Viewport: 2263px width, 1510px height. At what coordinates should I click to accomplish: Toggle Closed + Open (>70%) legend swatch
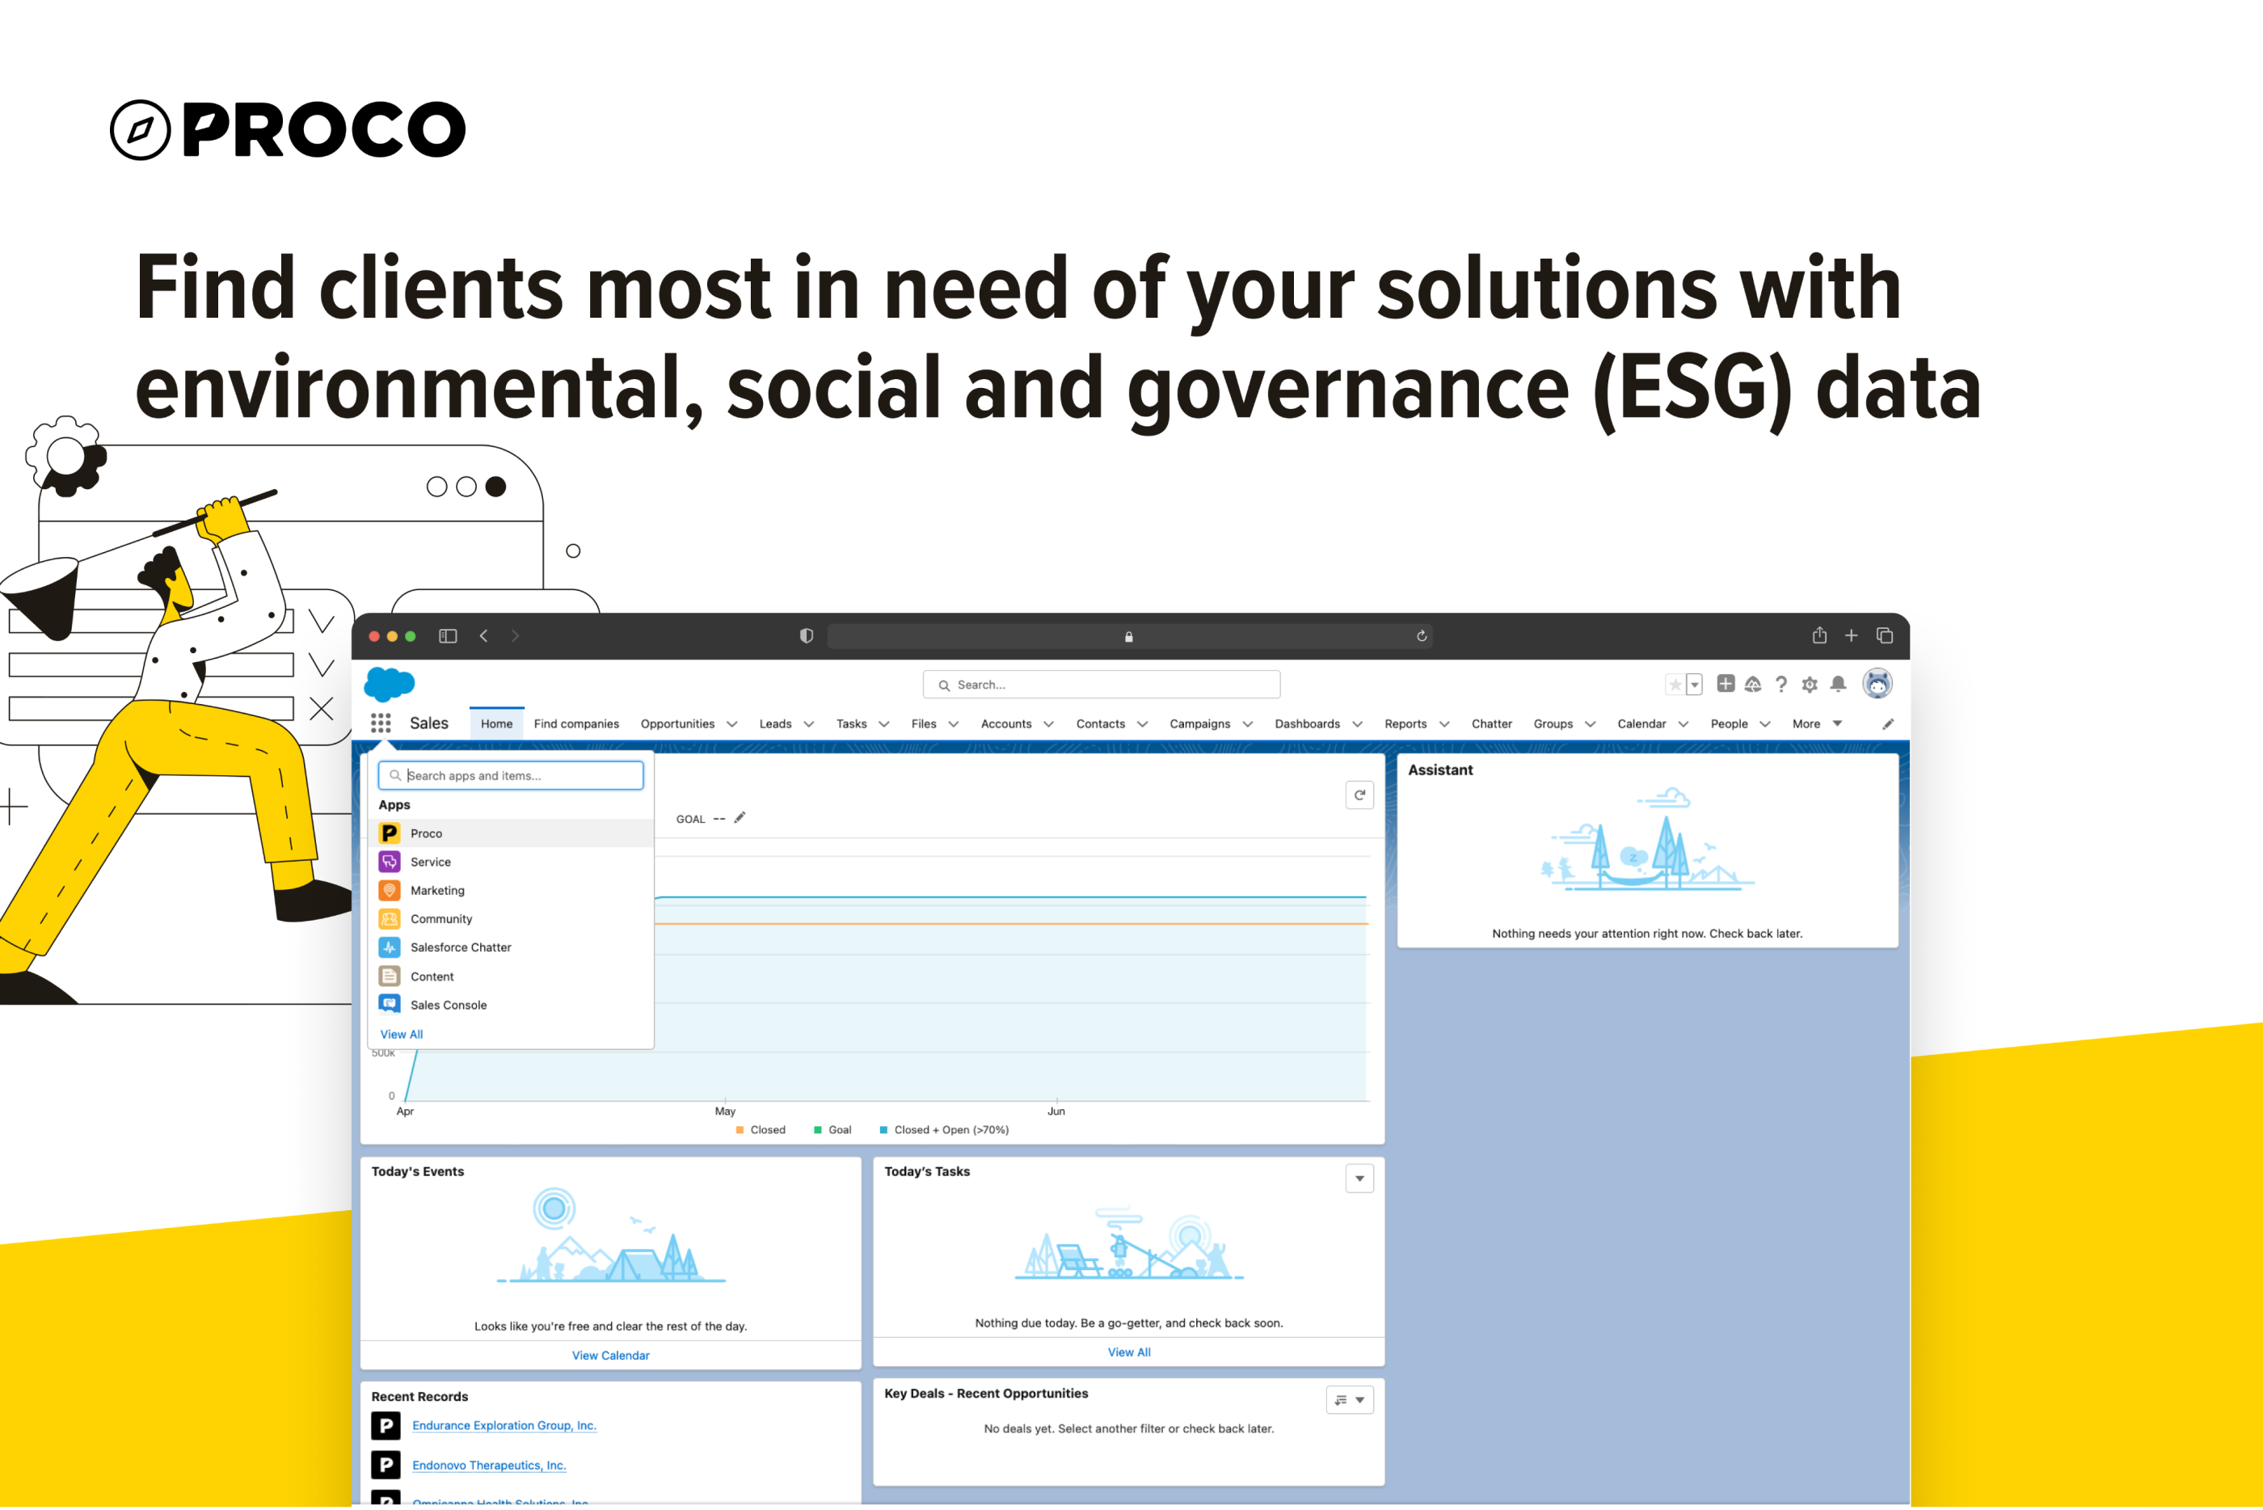point(883,1131)
